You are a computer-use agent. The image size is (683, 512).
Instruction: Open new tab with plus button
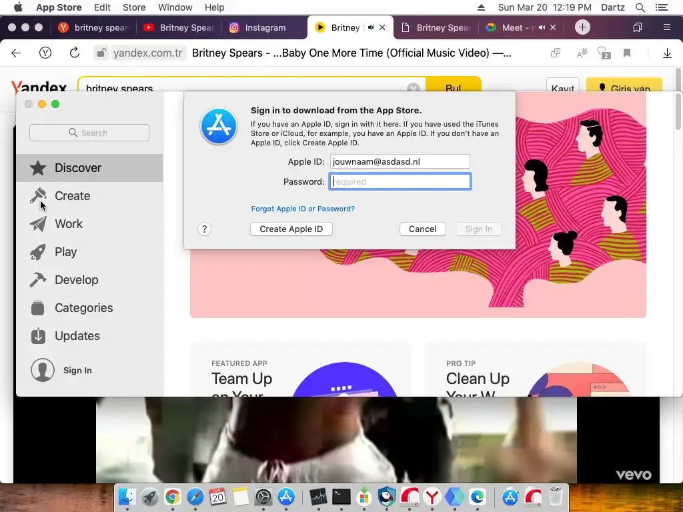(x=582, y=27)
